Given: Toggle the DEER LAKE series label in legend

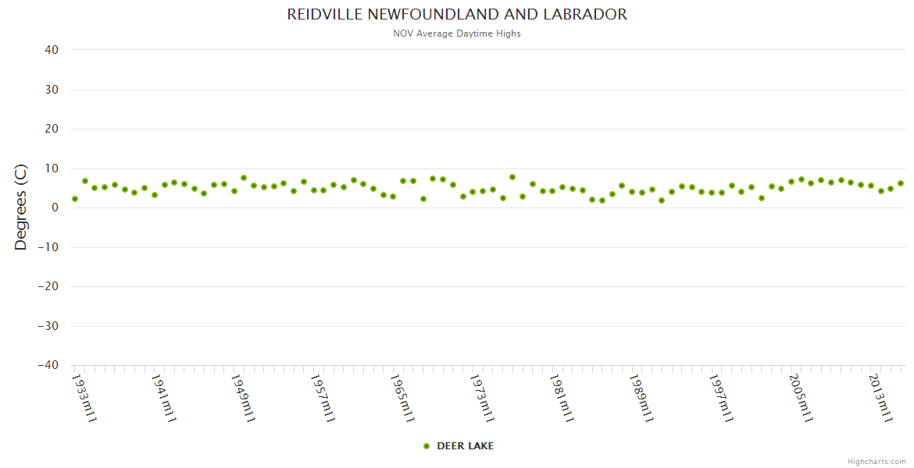Looking at the screenshot, I should point(465,446).
